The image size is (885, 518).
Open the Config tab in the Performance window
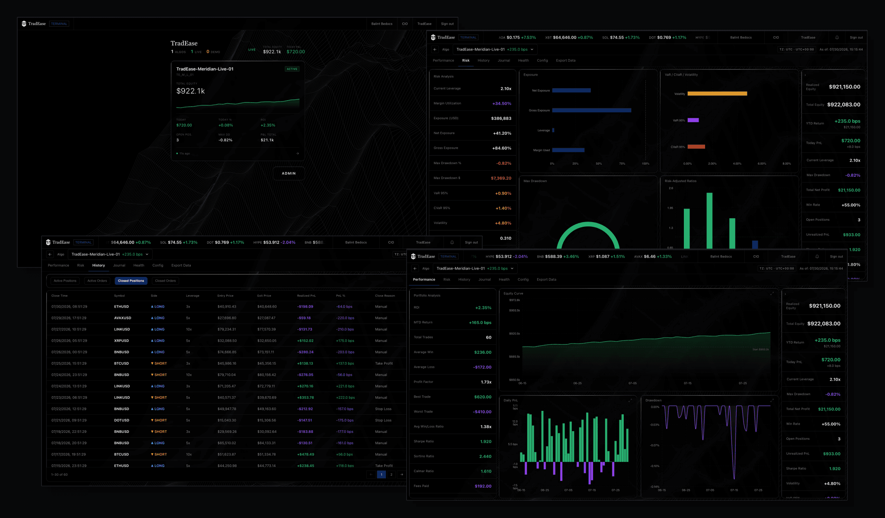(523, 280)
